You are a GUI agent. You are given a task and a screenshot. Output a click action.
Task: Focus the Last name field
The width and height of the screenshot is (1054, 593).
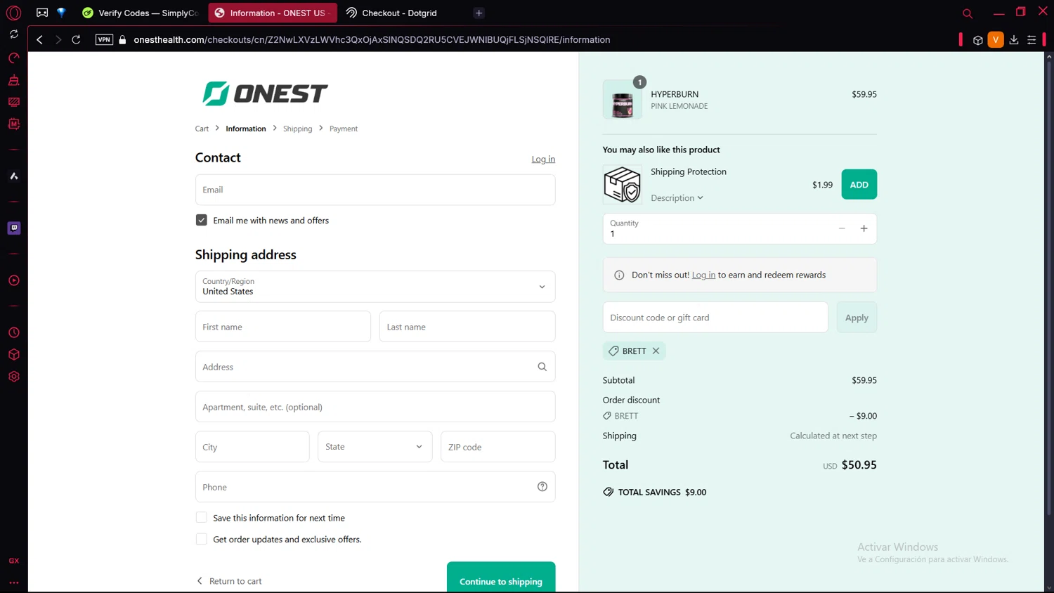[x=467, y=327]
